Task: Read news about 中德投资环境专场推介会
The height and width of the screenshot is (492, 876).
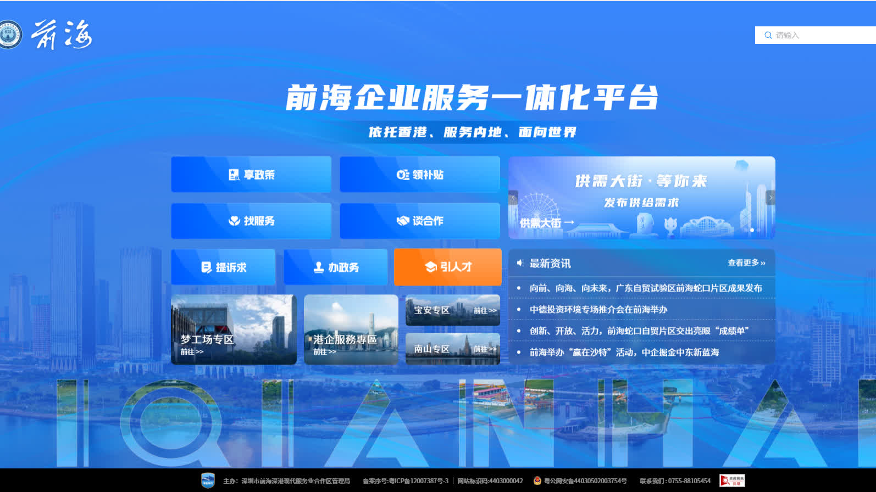Action: coord(598,309)
